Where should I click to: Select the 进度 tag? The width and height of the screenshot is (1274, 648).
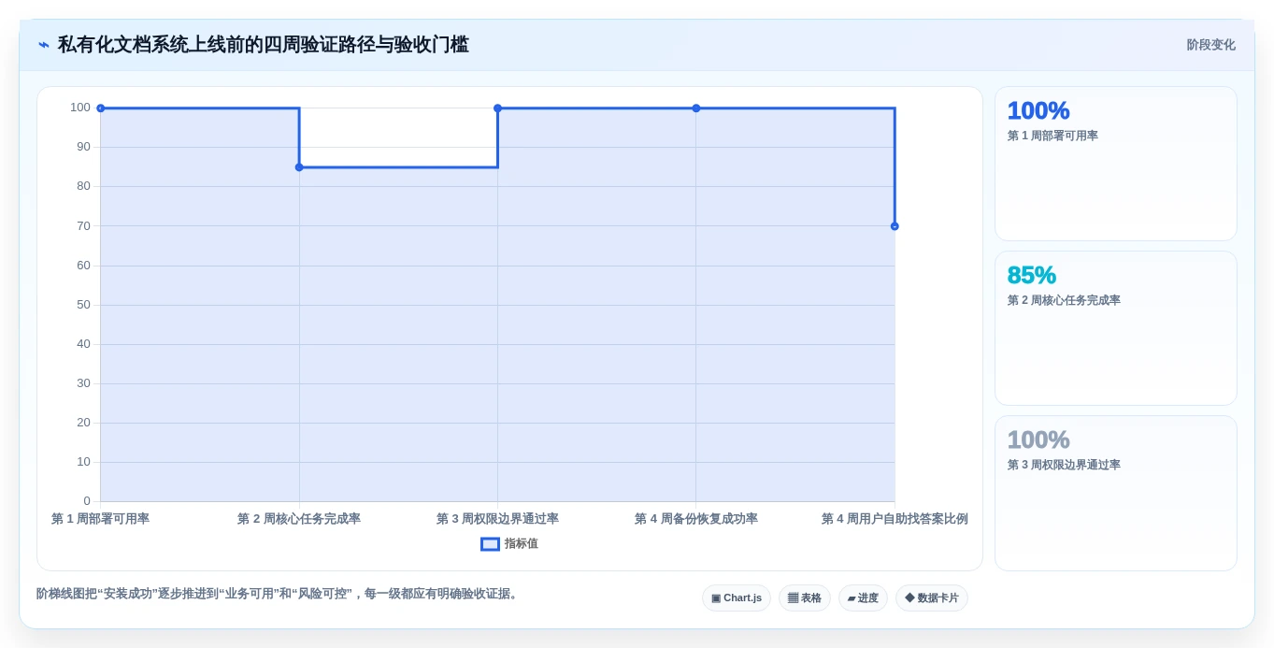click(863, 598)
